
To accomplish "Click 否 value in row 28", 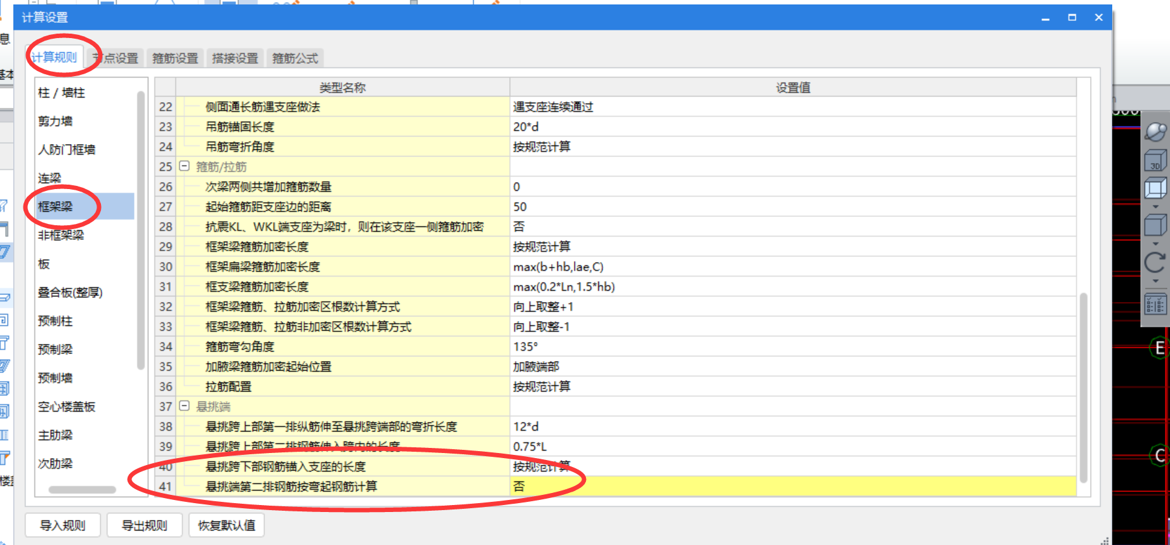I will coord(793,227).
